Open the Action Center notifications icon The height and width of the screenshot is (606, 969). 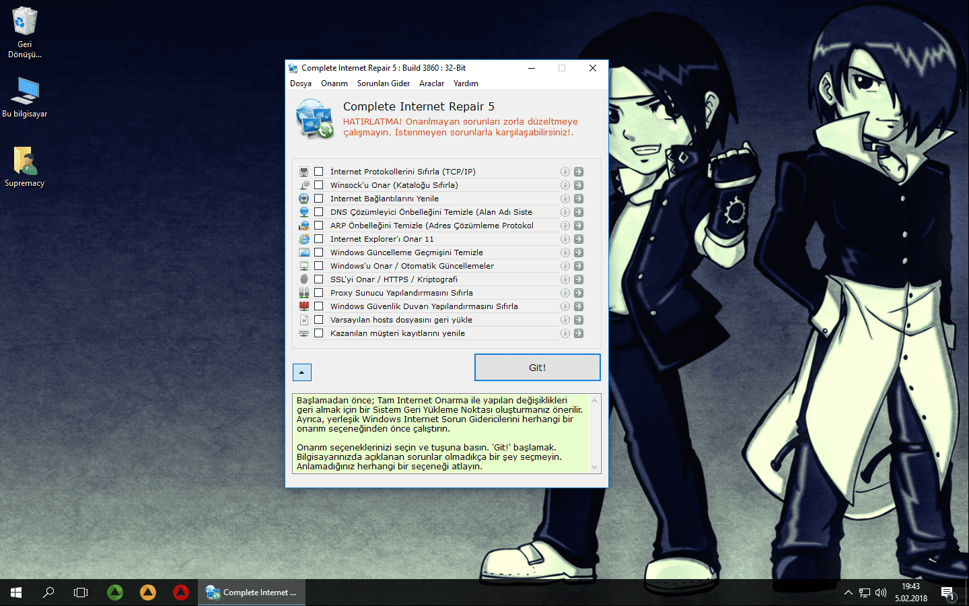point(948,593)
